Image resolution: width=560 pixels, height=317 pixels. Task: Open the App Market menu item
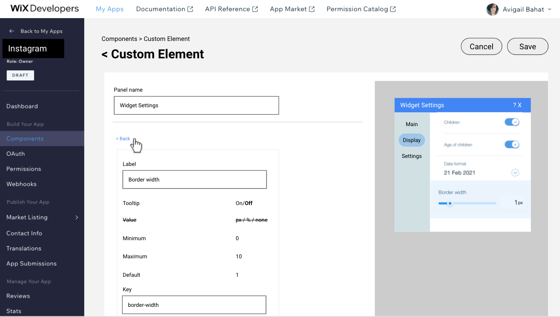pos(288,9)
